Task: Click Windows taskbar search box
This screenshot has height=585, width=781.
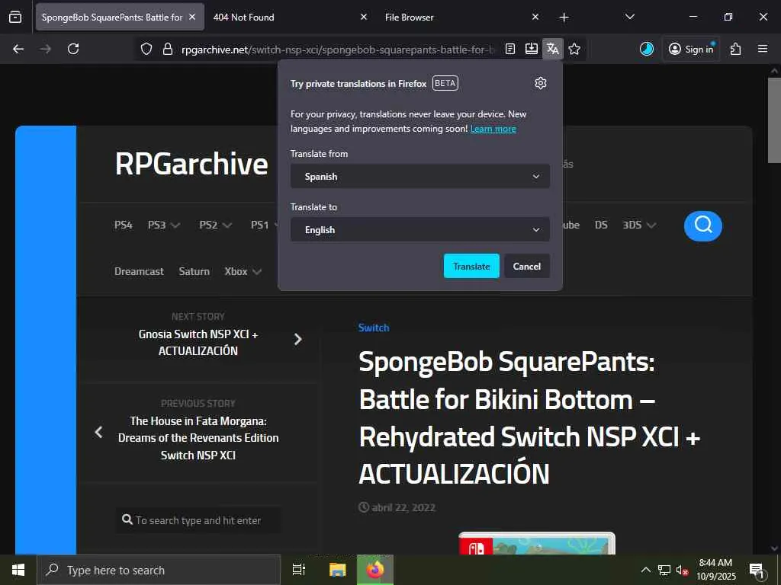Action: coord(159,570)
